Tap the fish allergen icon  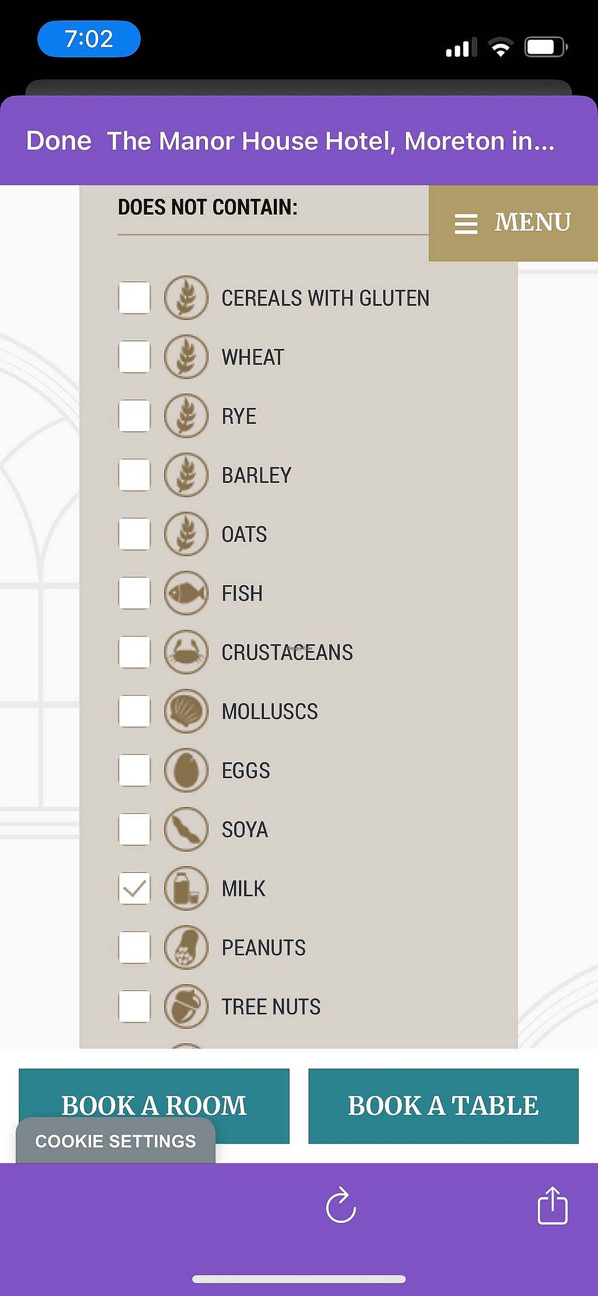pyautogui.click(x=186, y=593)
